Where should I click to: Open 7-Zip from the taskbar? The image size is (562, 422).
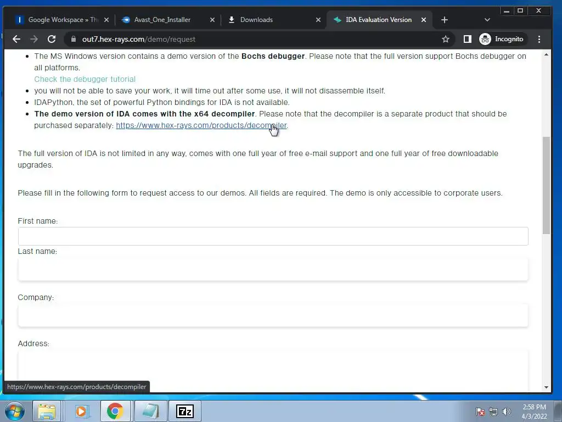[x=185, y=411]
